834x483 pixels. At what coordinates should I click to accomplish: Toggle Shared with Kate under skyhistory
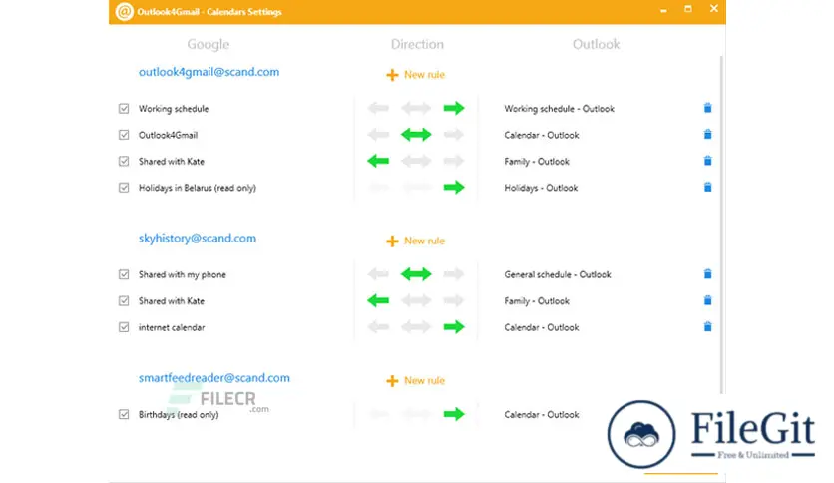[124, 301]
